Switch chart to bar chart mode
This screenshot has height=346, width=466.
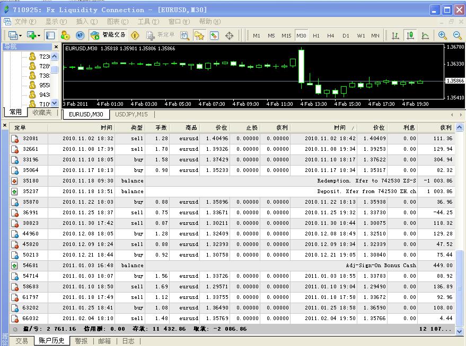tap(395, 35)
